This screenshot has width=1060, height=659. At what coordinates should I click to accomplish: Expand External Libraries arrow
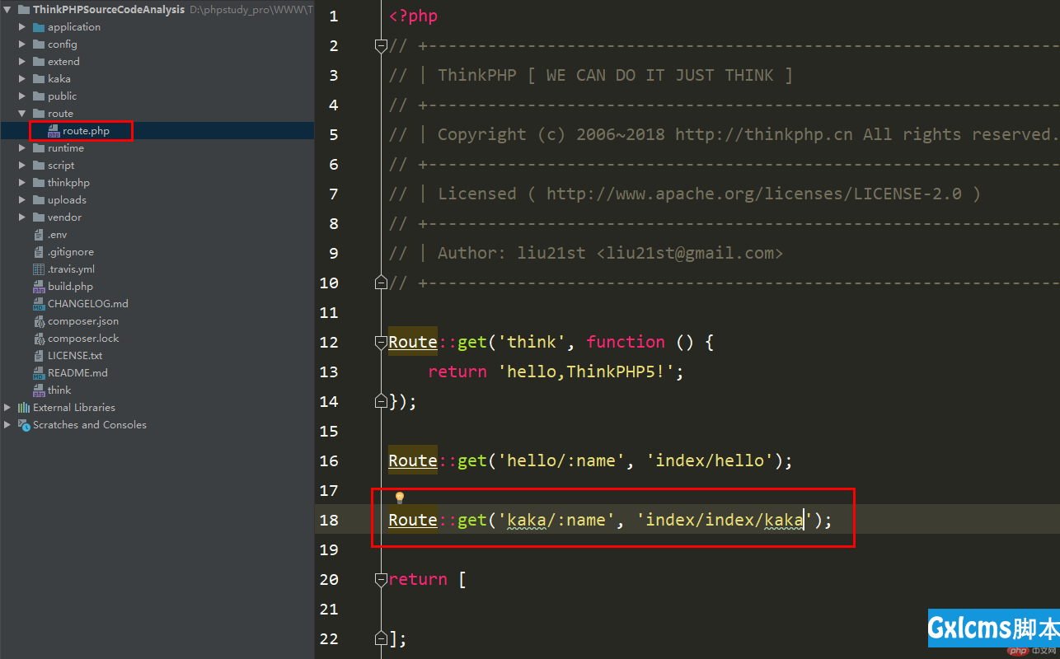click(x=8, y=408)
